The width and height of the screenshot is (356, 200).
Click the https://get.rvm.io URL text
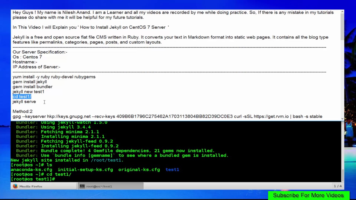(271, 116)
